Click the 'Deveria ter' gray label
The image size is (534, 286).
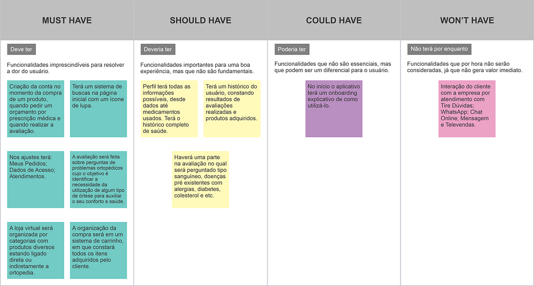tap(158, 50)
